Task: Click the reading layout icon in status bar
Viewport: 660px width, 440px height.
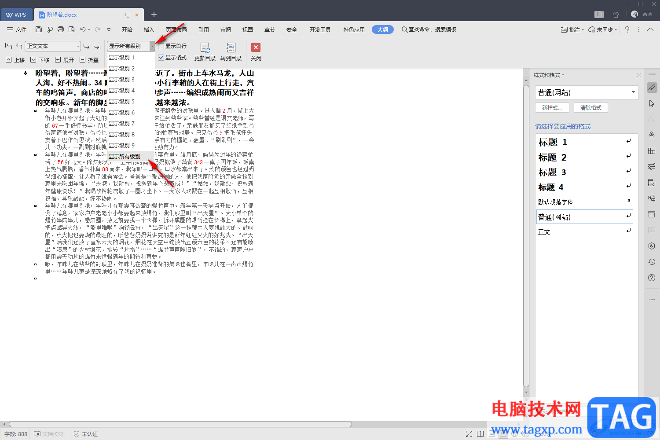Action: coord(480,434)
